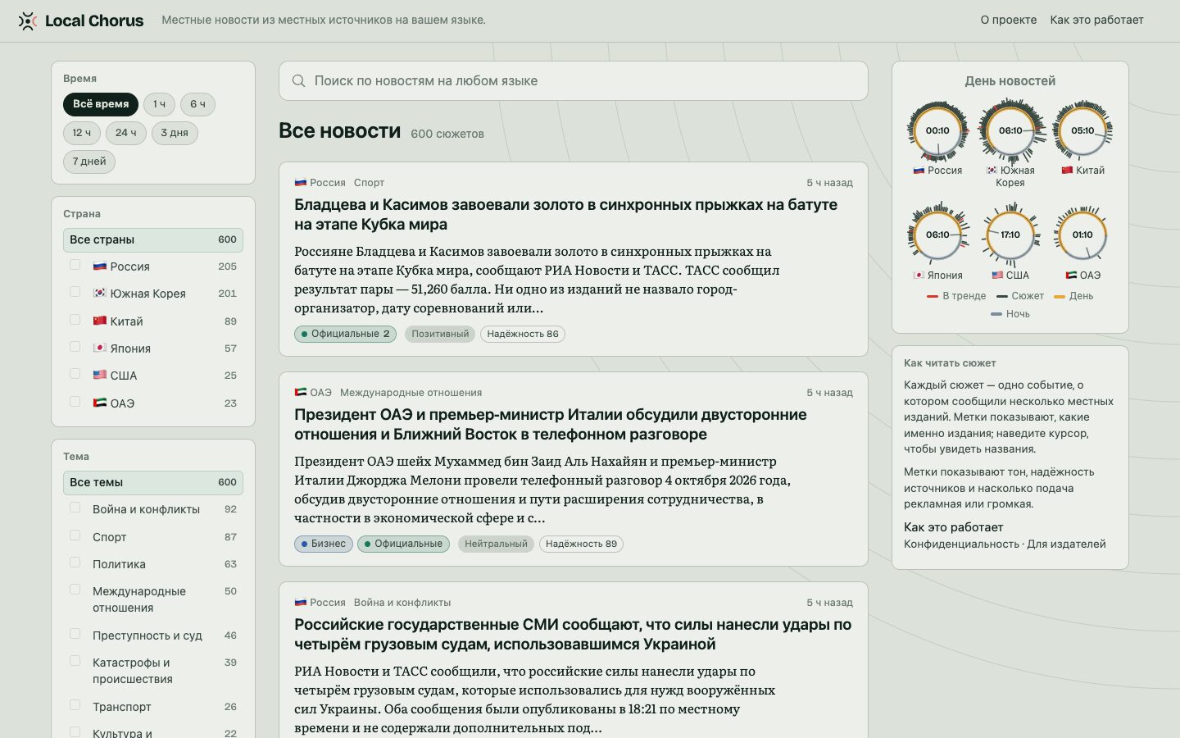Image resolution: width=1180 pixels, height=738 pixels.
Task: Enable the Транспорт topic checkbox
Action: click(x=75, y=705)
